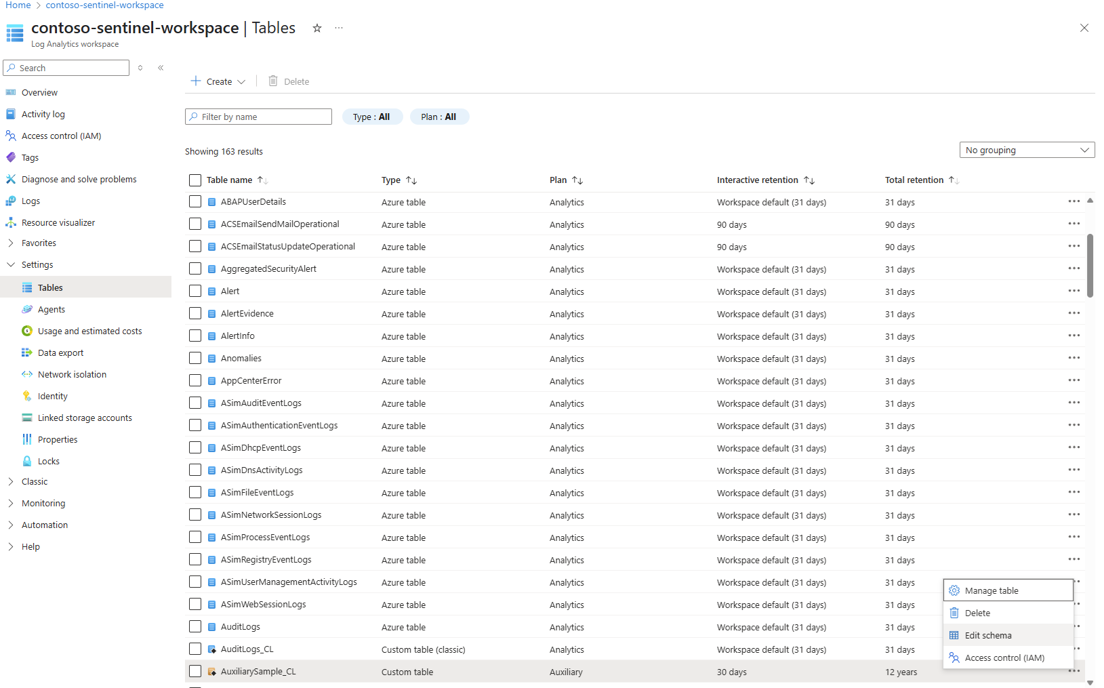Choose Access control (IAM) from context menu
Image resolution: width=1104 pixels, height=688 pixels.
click(1008, 657)
